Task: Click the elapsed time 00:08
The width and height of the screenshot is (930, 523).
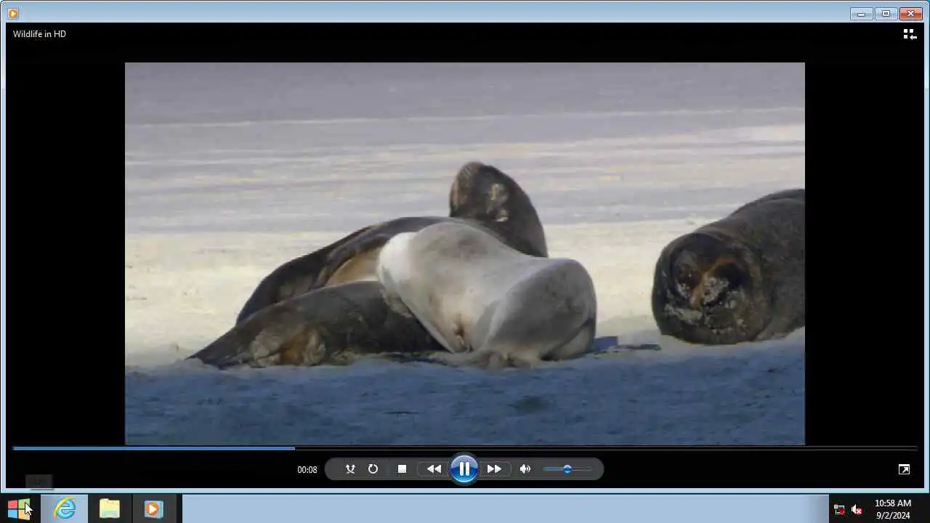Action: coord(307,470)
